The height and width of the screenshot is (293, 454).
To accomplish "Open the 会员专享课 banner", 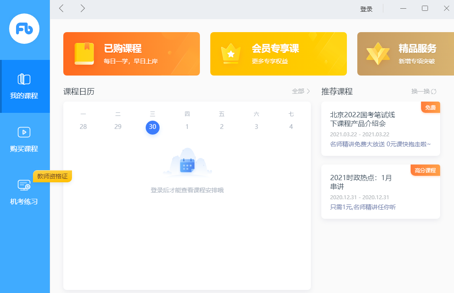I will pos(278,54).
